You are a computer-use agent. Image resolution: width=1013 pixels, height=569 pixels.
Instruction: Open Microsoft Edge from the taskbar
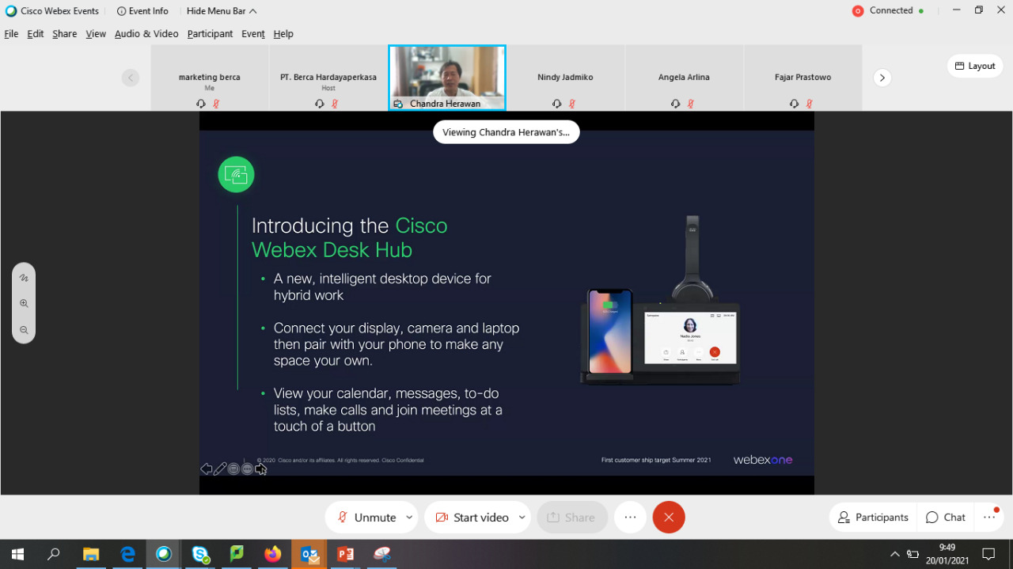(127, 554)
